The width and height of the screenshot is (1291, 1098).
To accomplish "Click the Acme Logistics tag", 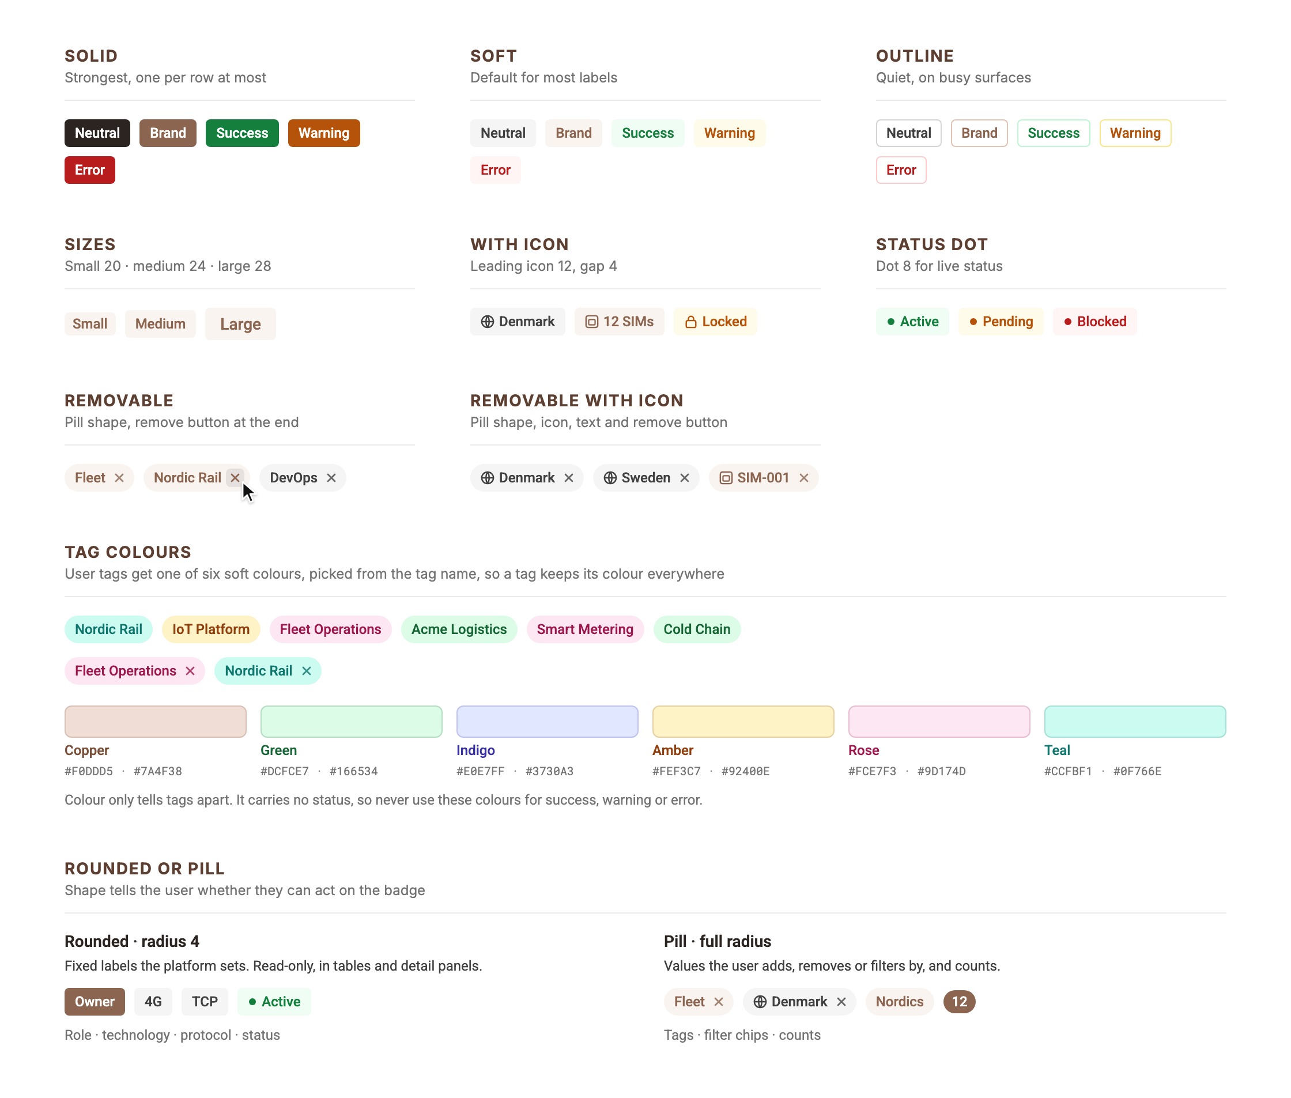I will (459, 629).
